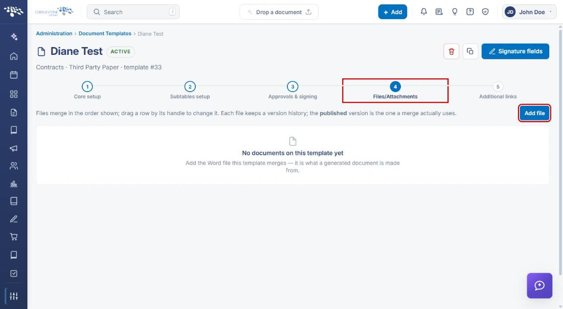This screenshot has width=563, height=309.
Task: Follow the Administration breadcrumb link
Action: tap(54, 33)
